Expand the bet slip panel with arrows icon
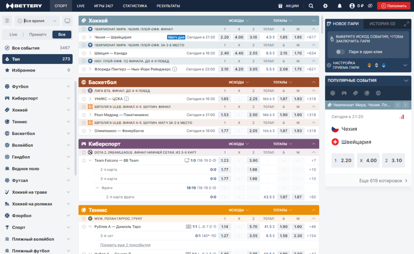The image size is (414, 254). click(x=406, y=24)
